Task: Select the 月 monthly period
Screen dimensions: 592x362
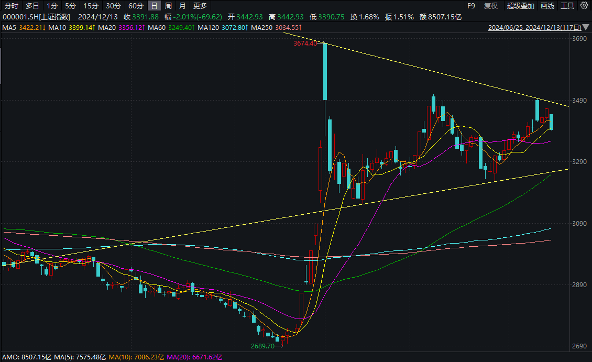Action: pyautogui.click(x=182, y=6)
